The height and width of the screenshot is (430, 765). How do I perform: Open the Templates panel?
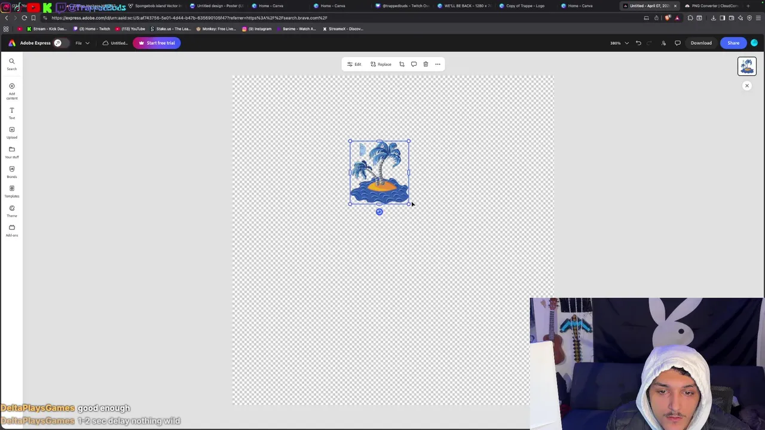(11, 191)
